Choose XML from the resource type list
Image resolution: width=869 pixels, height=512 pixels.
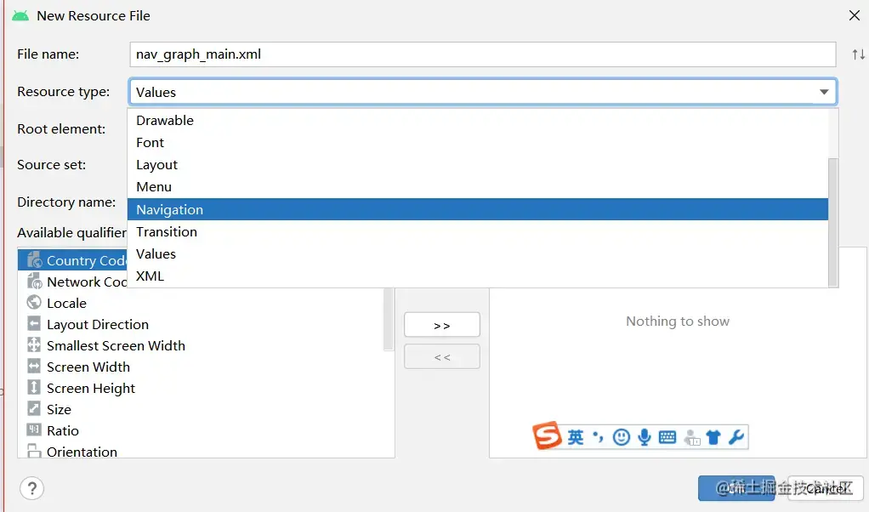click(x=477, y=276)
